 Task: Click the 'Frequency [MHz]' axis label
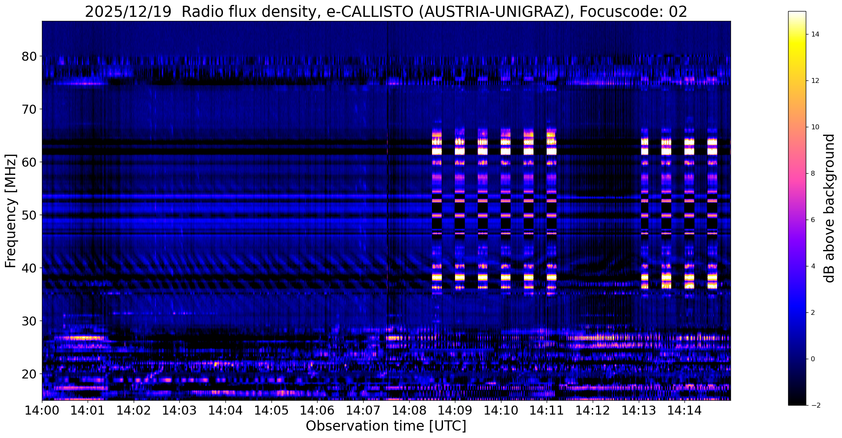(11, 211)
